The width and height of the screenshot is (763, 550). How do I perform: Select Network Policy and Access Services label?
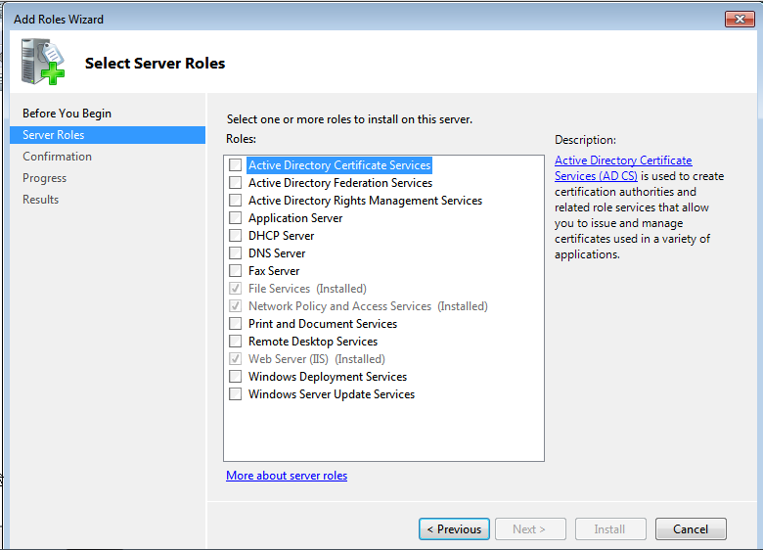[368, 306]
